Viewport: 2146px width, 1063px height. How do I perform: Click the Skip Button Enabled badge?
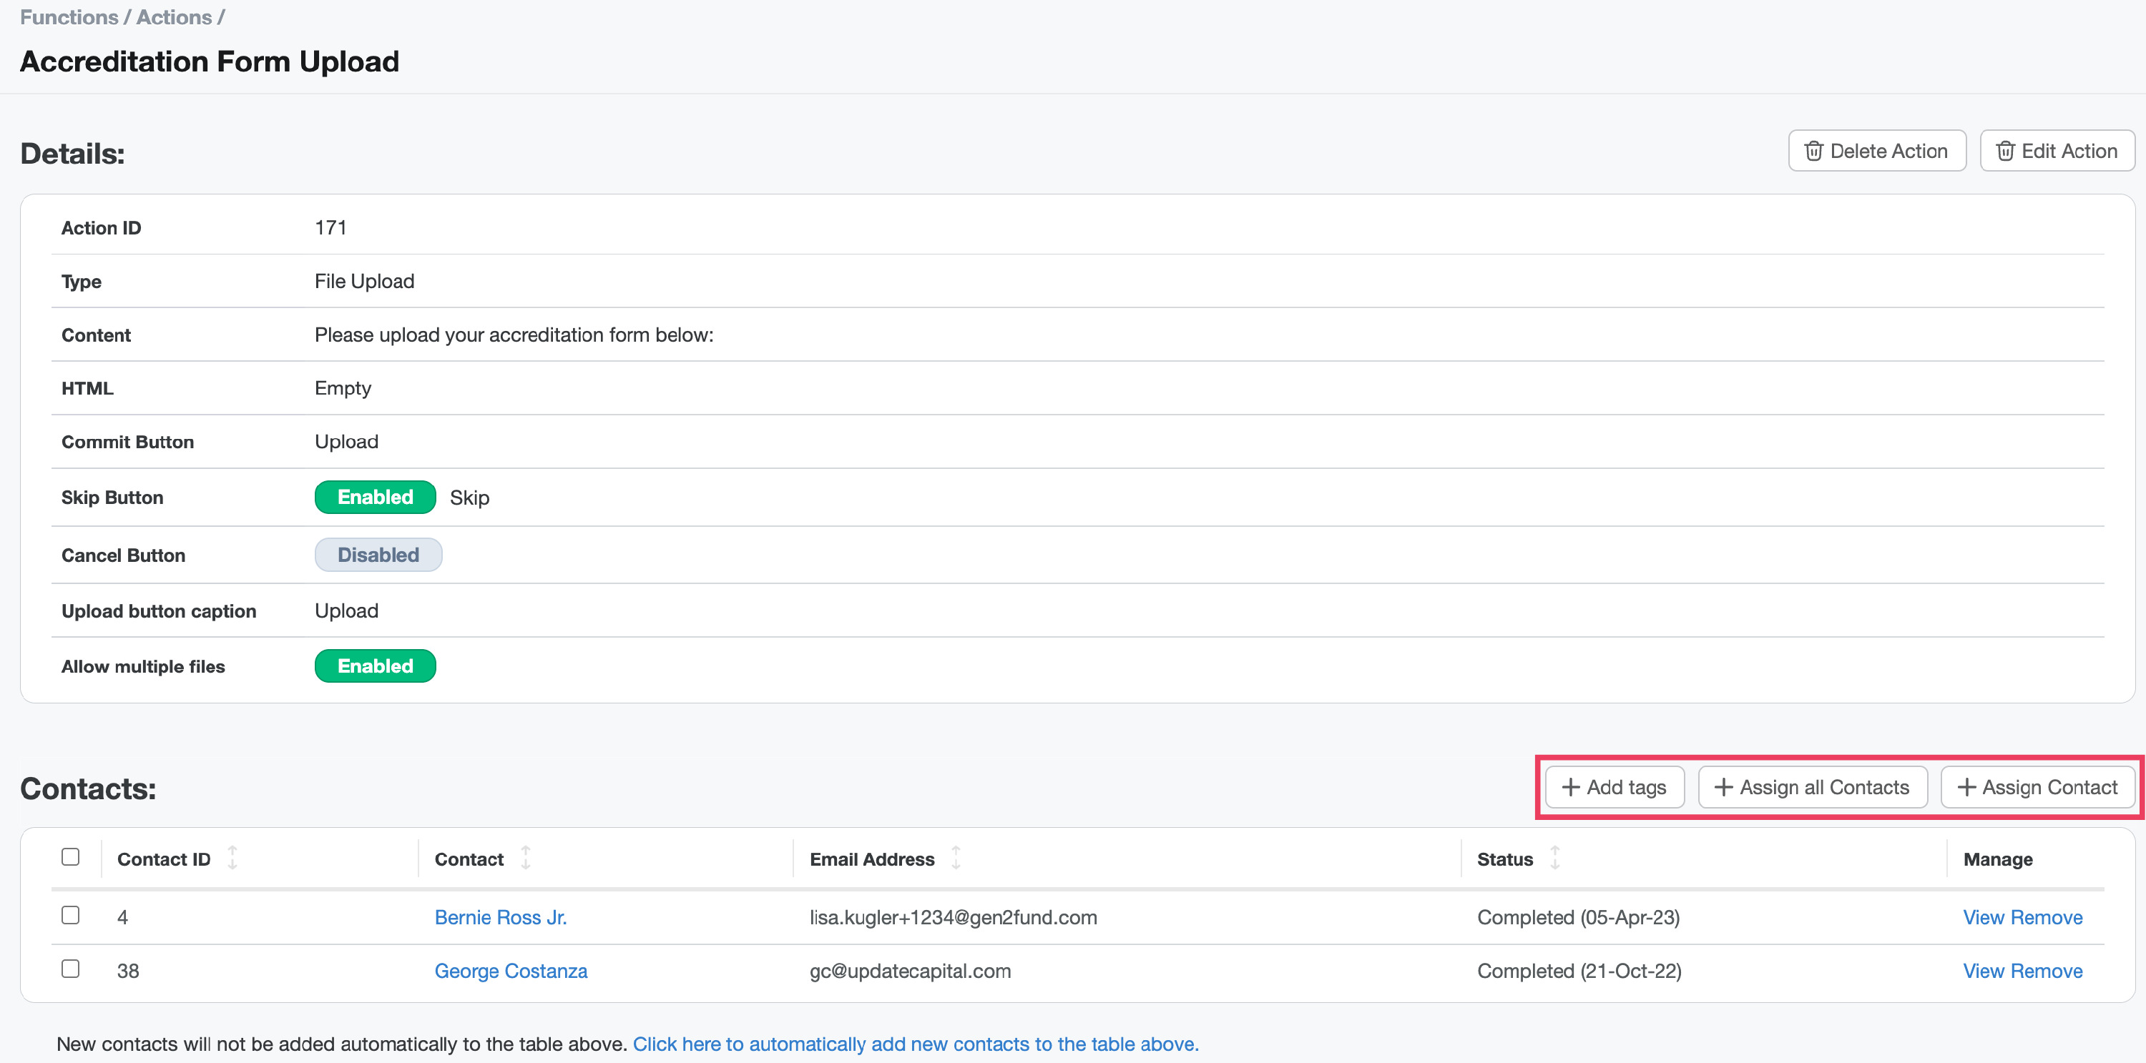[375, 497]
